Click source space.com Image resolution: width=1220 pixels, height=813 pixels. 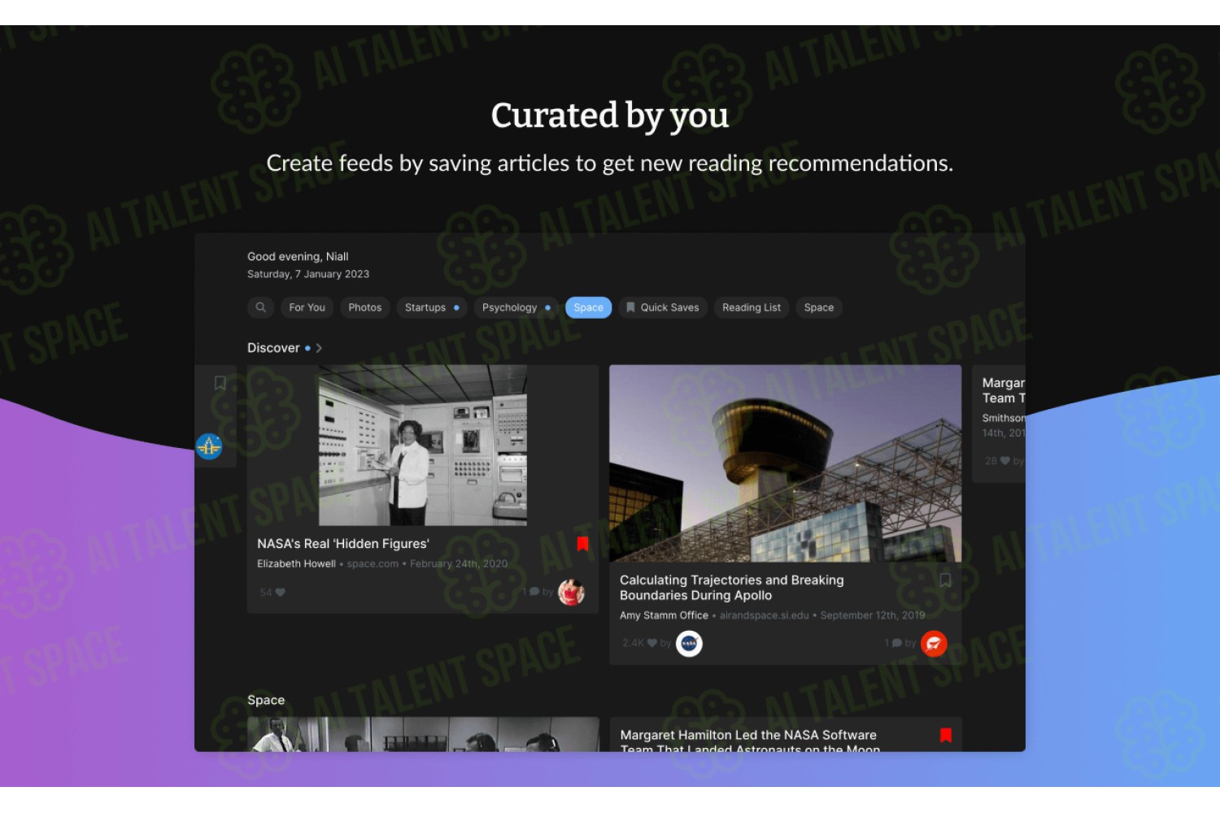pyautogui.click(x=373, y=564)
